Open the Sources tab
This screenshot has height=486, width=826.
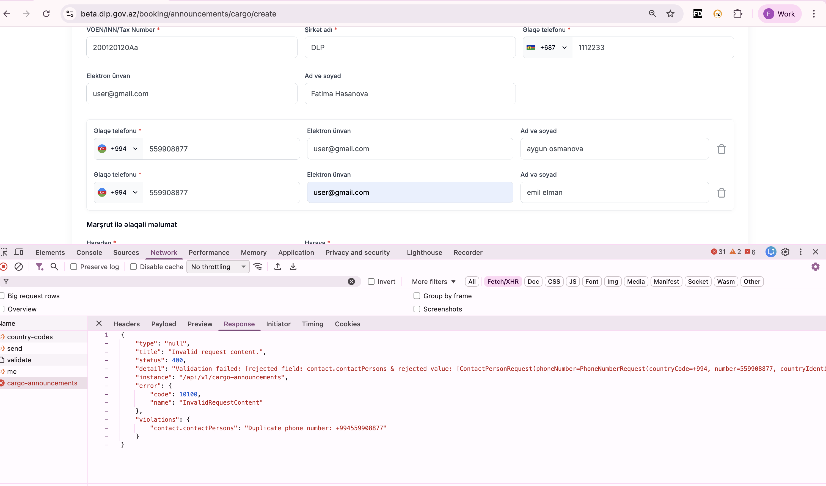pyautogui.click(x=126, y=252)
